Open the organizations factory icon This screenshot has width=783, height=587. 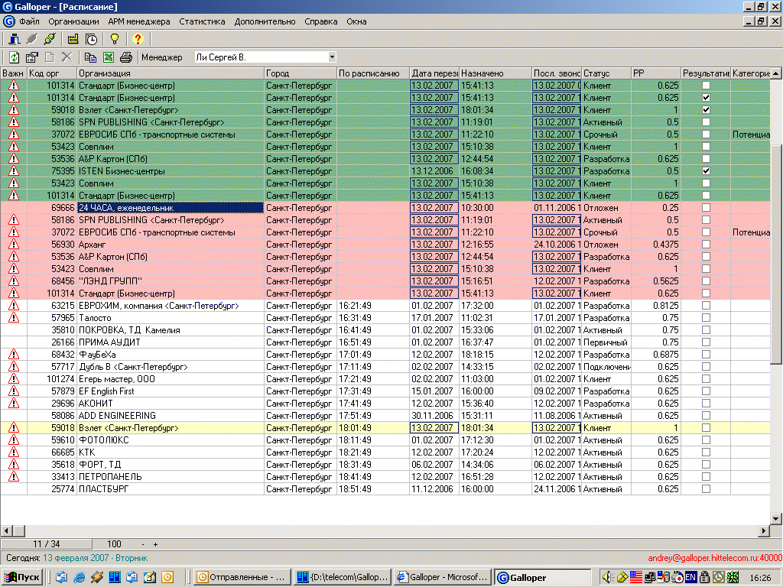(73, 39)
